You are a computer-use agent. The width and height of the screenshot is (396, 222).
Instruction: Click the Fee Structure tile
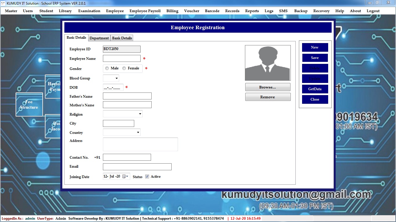[29, 104]
